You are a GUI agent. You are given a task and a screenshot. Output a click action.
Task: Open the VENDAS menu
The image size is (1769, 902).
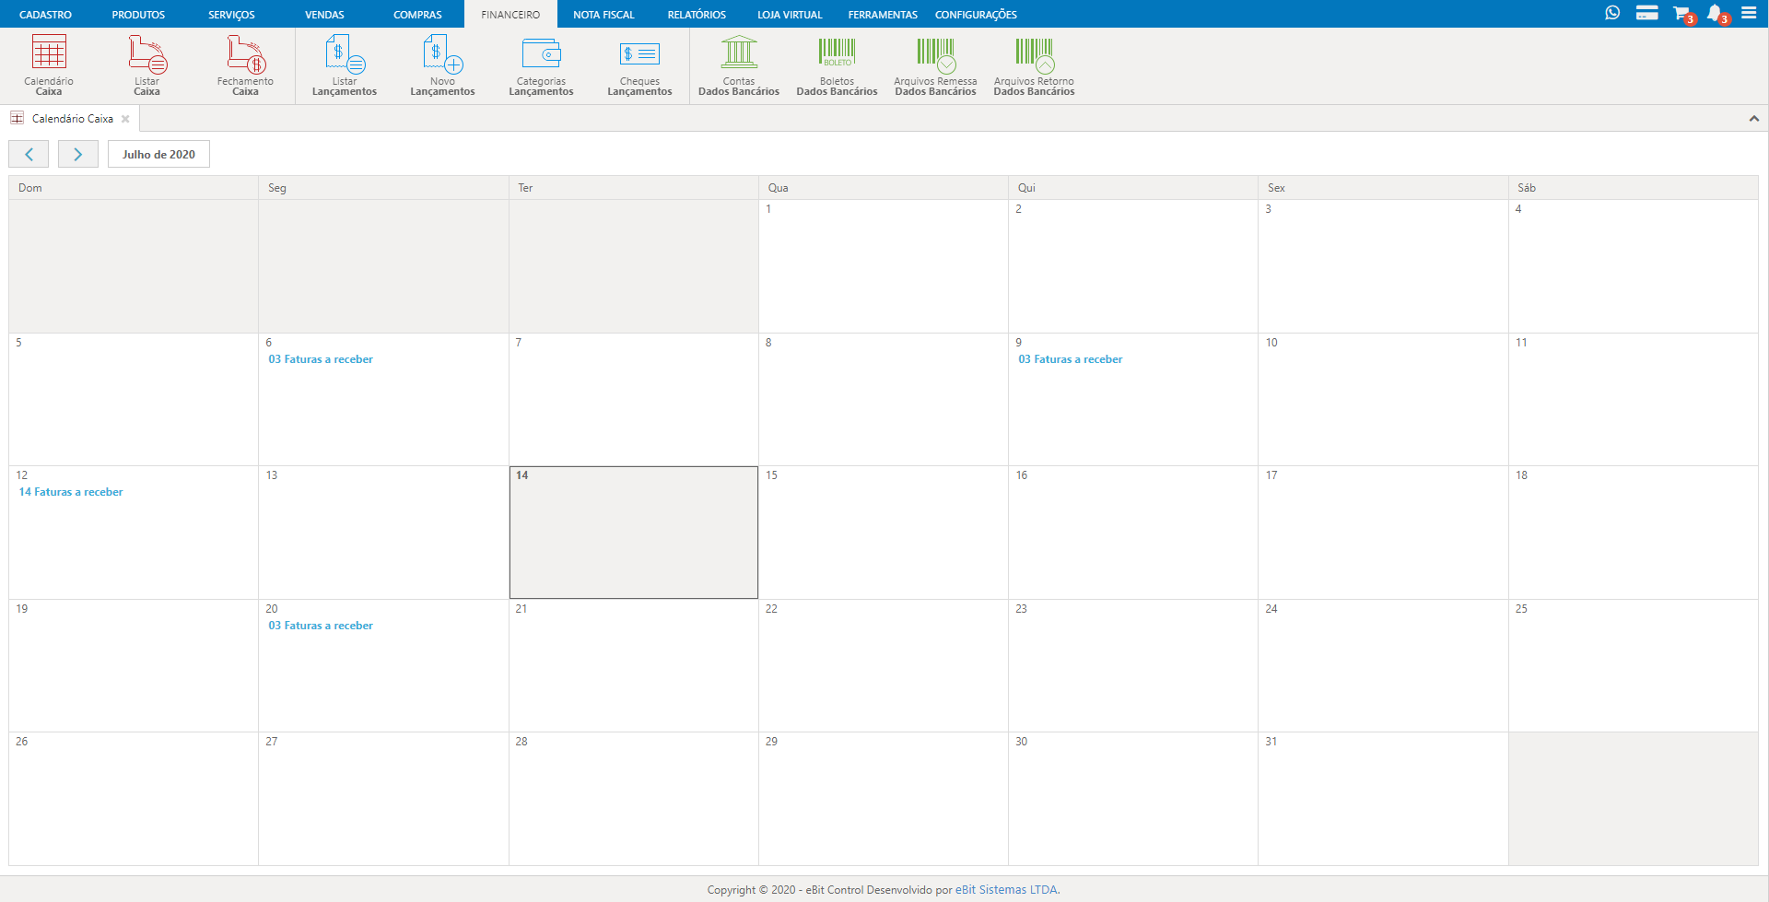coord(324,14)
